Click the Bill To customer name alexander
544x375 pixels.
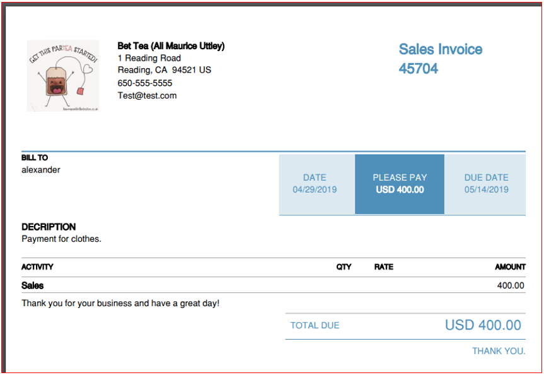[41, 170]
